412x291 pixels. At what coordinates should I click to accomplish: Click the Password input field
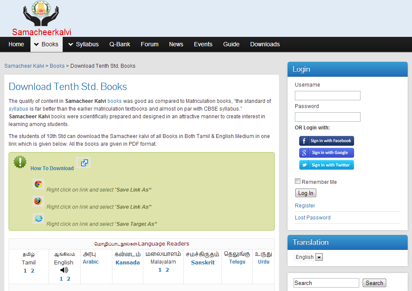point(327,117)
